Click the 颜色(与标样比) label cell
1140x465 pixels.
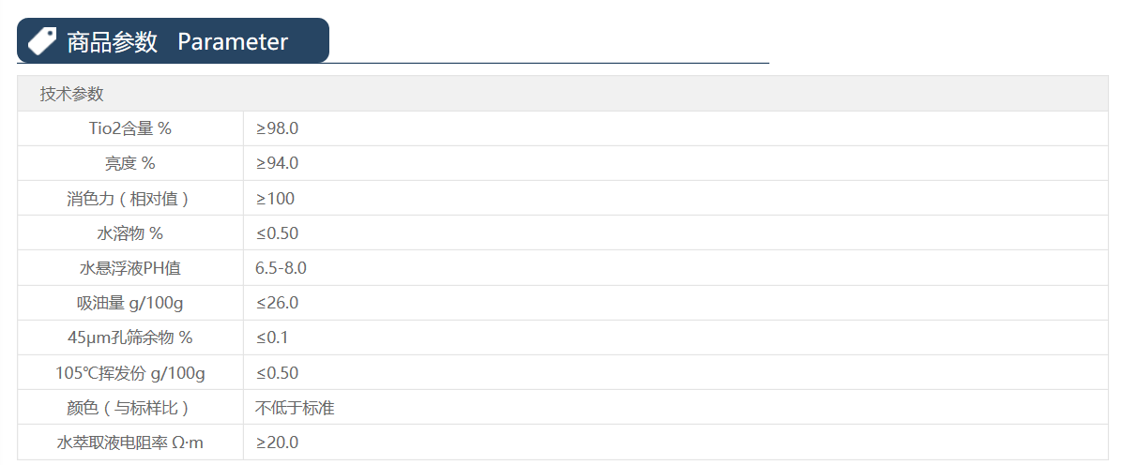point(130,408)
